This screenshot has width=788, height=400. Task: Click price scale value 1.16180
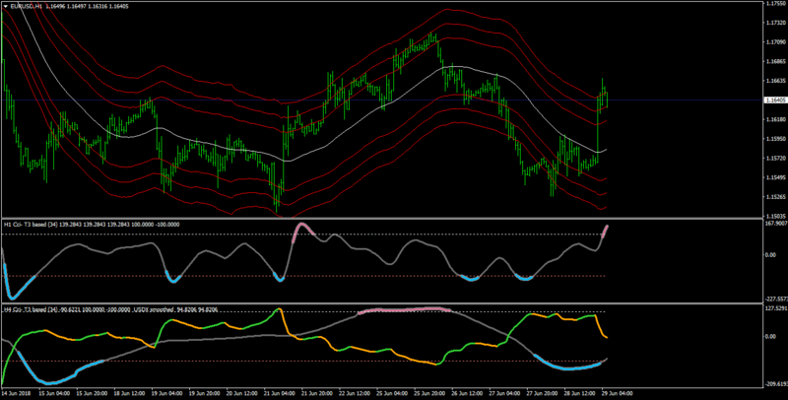click(x=775, y=119)
